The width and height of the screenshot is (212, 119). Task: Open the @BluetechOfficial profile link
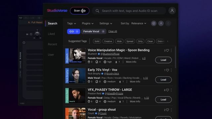click(x=111, y=54)
